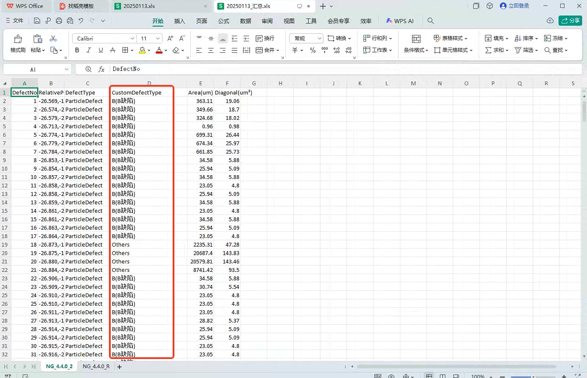Viewport: 587px width, 378px height.
Task: Switch to the 公式 (Formulas) tab
Action: coord(224,21)
